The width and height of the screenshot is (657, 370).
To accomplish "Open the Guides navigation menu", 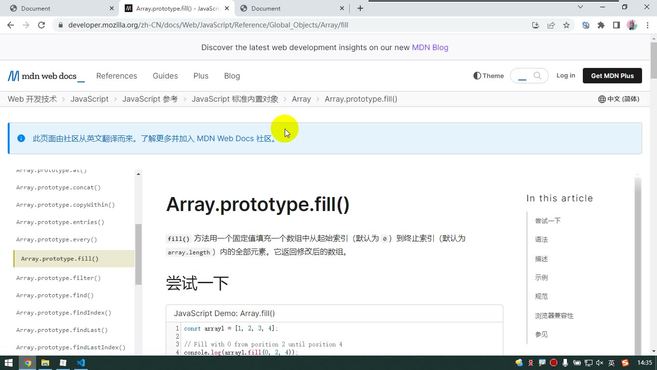I will (x=165, y=76).
